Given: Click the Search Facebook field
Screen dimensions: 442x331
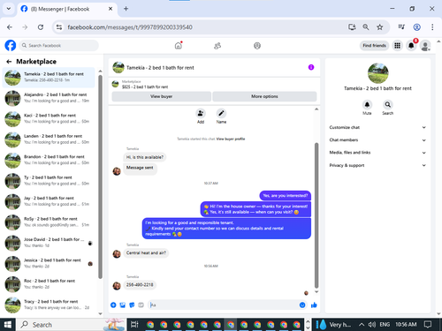Looking at the screenshot, I should pos(59,46).
